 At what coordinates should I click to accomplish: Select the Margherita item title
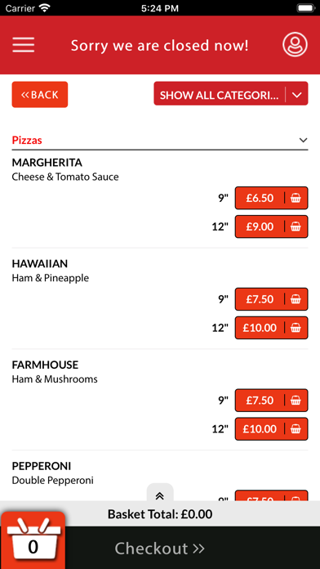(47, 162)
